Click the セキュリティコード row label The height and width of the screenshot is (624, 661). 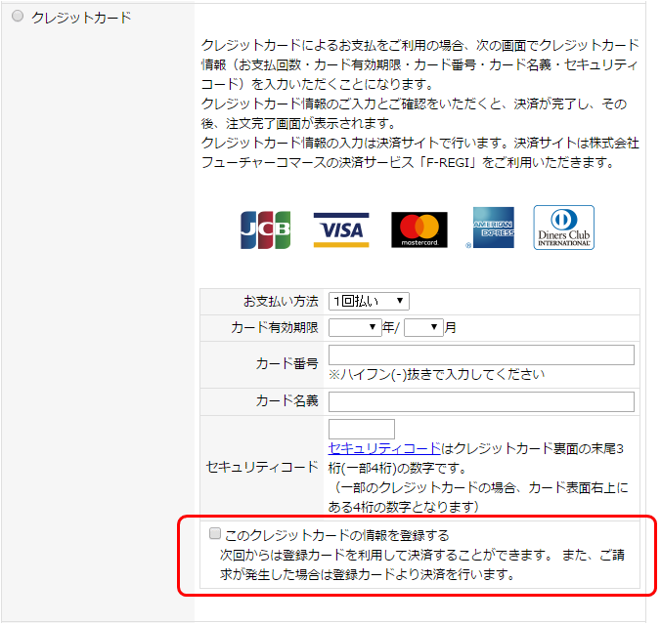262,467
